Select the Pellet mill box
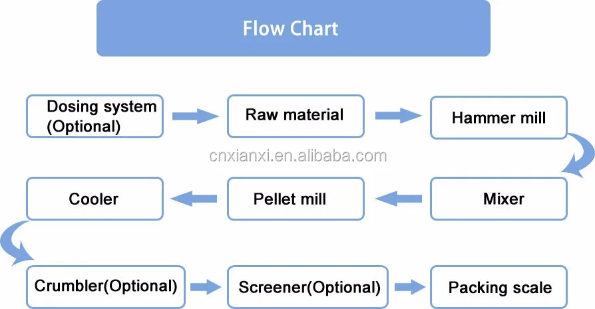The height and width of the screenshot is (309, 595). (295, 199)
